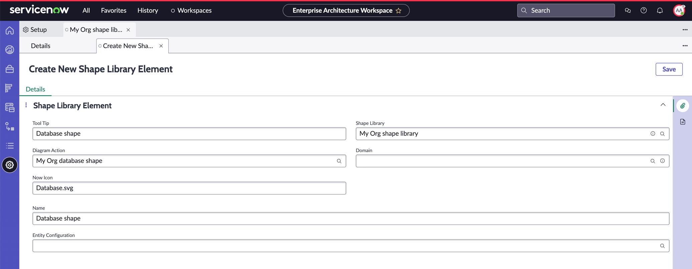
Task: Switch to the My Org shape library tab
Action: coord(96,30)
